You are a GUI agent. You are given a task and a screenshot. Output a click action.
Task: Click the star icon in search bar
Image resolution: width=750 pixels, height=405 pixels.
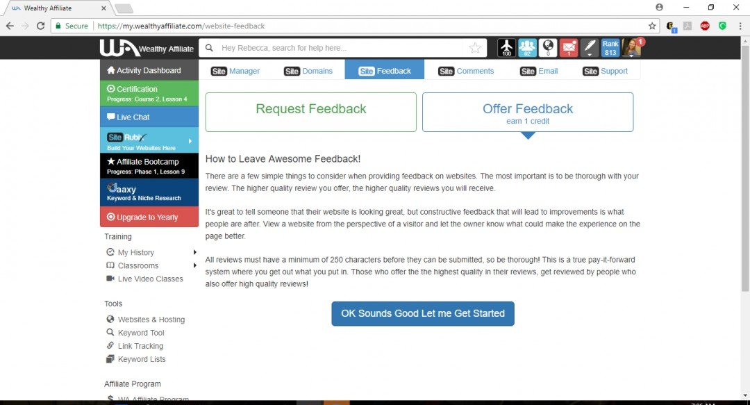pos(475,48)
